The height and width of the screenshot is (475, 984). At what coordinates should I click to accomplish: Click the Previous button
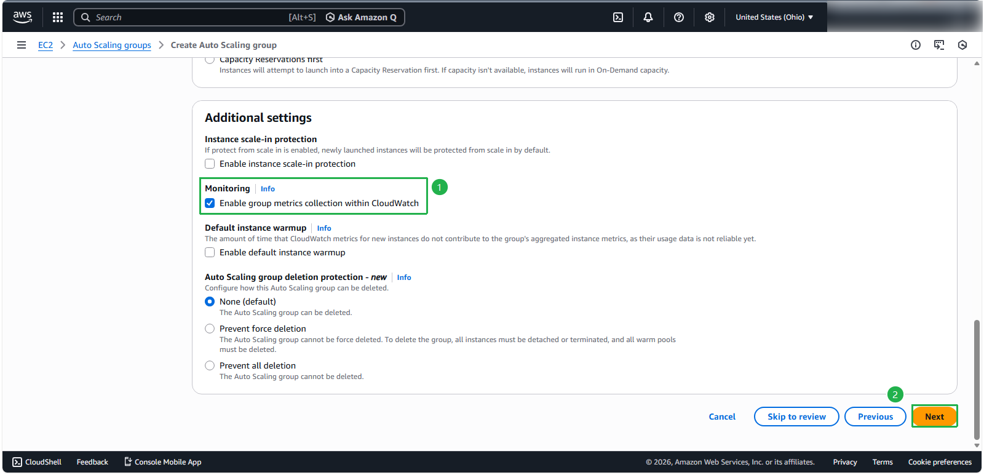click(x=875, y=417)
